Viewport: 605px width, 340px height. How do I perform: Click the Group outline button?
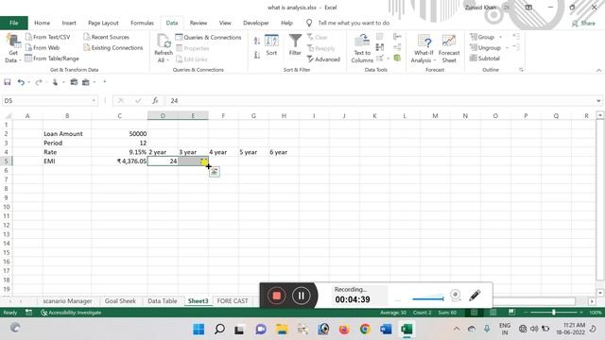[x=482, y=37]
